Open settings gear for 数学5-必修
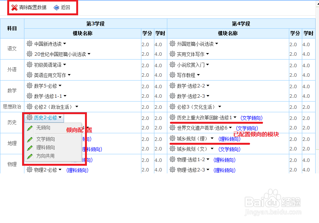Screen dimensions: 319x223 point(30,86)
